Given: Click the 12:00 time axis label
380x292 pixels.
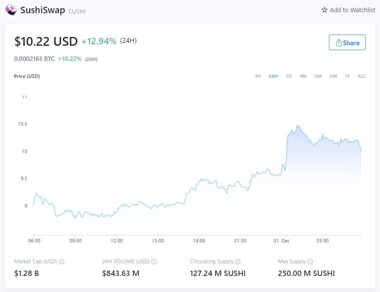Looking at the screenshot, I should (117, 240).
